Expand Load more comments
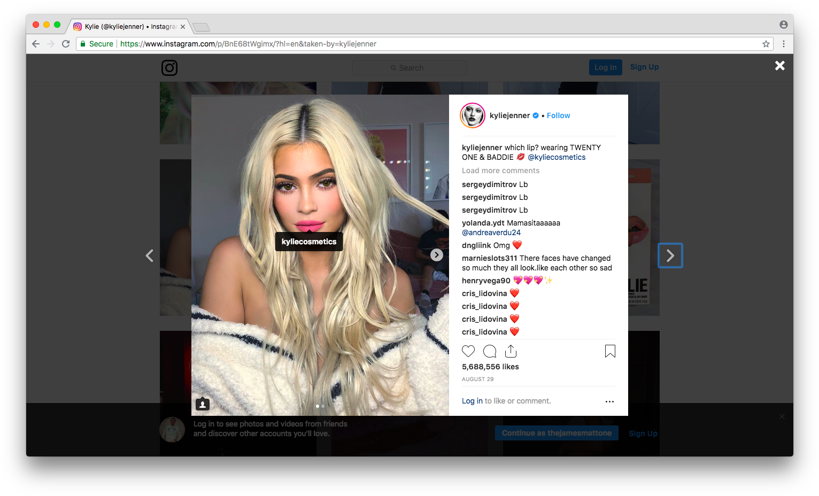The width and height of the screenshot is (819, 496). (500, 170)
